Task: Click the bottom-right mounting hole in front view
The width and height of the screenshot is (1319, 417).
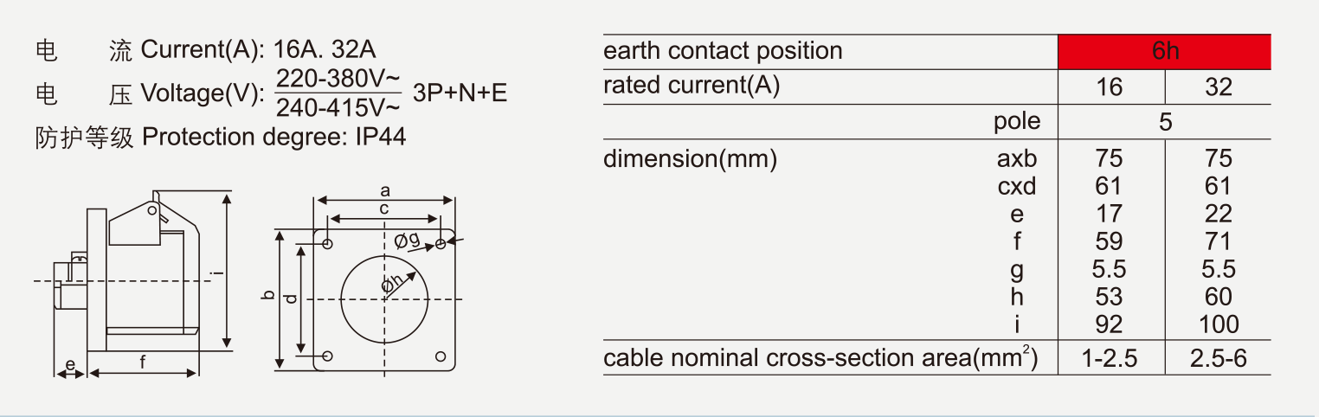Action: coord(441,356)
